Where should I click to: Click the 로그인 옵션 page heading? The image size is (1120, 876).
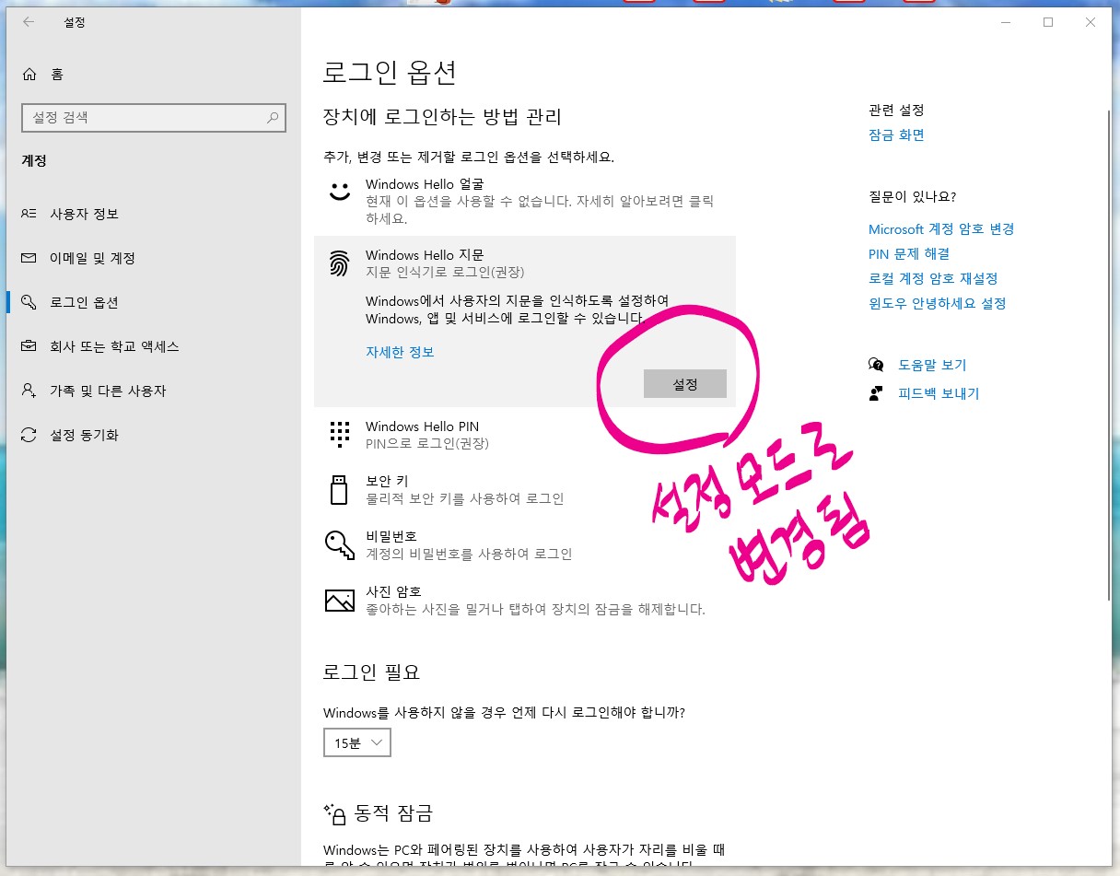point(390,72)
